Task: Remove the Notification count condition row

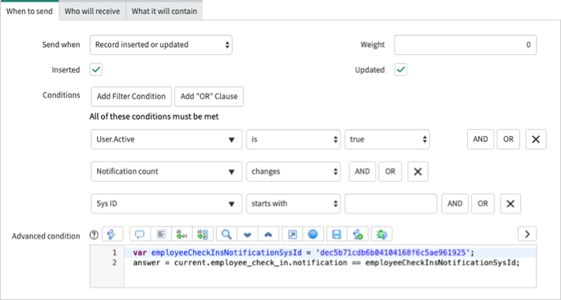Action: 417,172
